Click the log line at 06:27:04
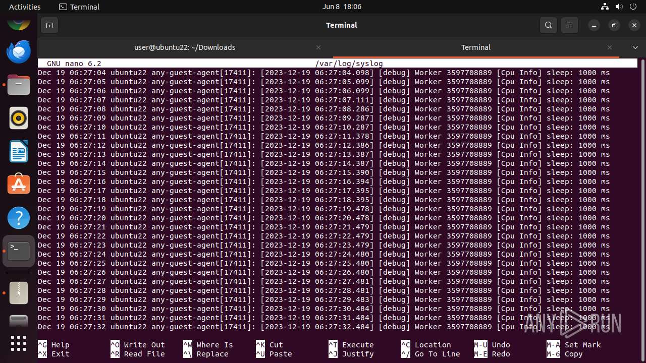The image size is (646, 363). (x=324, y=73)
